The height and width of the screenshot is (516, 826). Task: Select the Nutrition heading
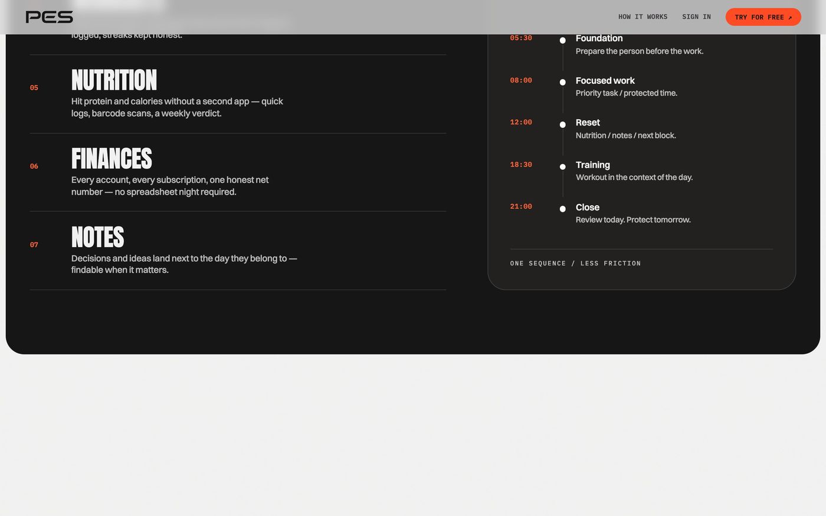(114, 80)
